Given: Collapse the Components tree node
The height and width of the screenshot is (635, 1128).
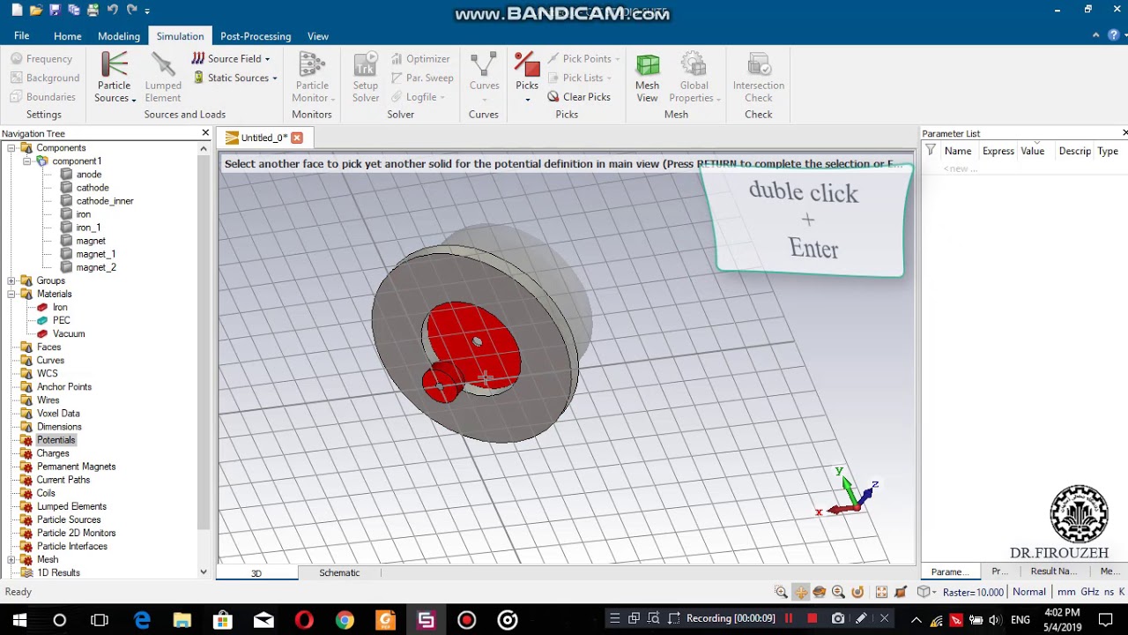Looking at the screenshot, I should click(x=11, y=148).
